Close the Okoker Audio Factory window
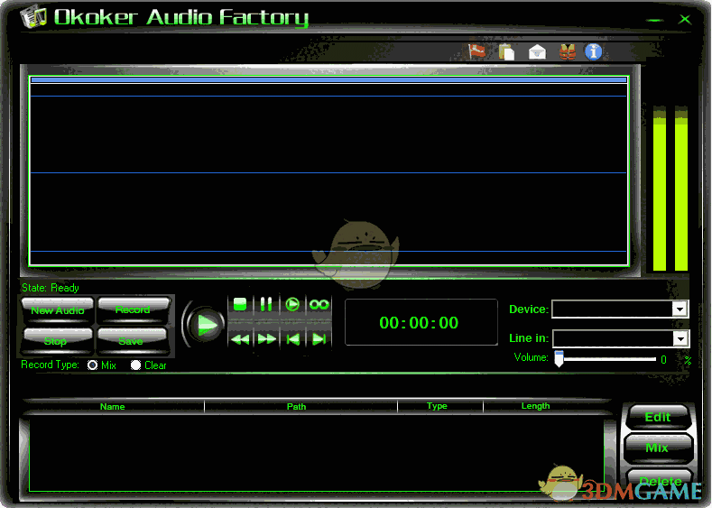 (685, 20)
